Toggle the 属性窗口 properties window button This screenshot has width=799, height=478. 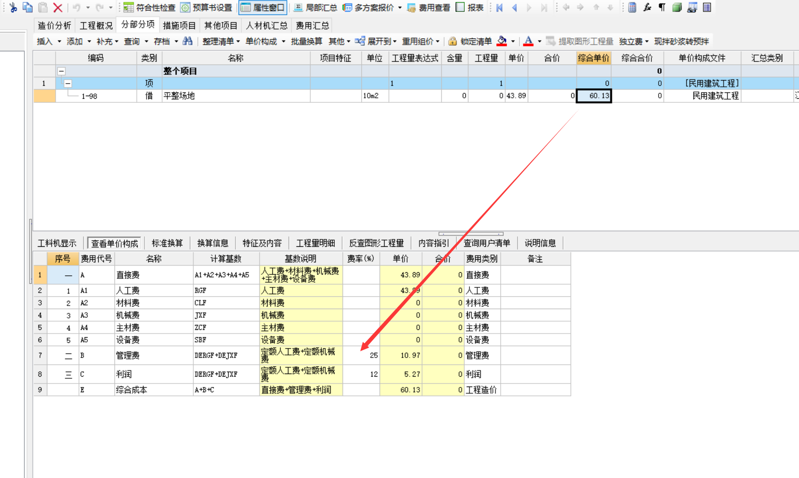(263, 8)
